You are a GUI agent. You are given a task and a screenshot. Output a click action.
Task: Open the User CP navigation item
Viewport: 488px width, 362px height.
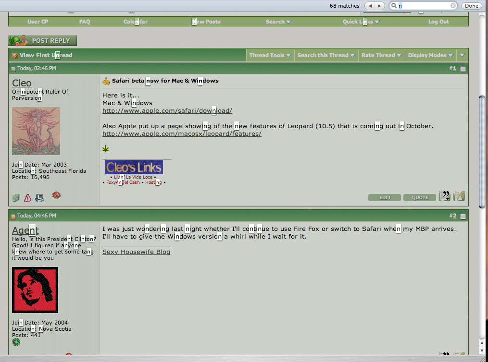(x=38, y=22)
